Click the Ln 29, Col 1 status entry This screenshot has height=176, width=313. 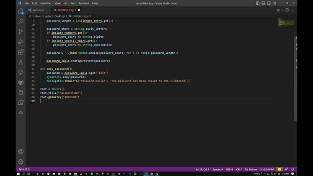click(202, 169)
